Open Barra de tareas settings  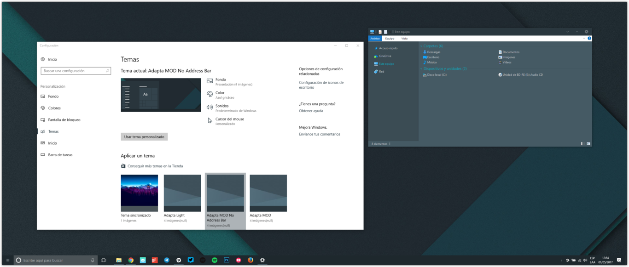tap(60, 155)
